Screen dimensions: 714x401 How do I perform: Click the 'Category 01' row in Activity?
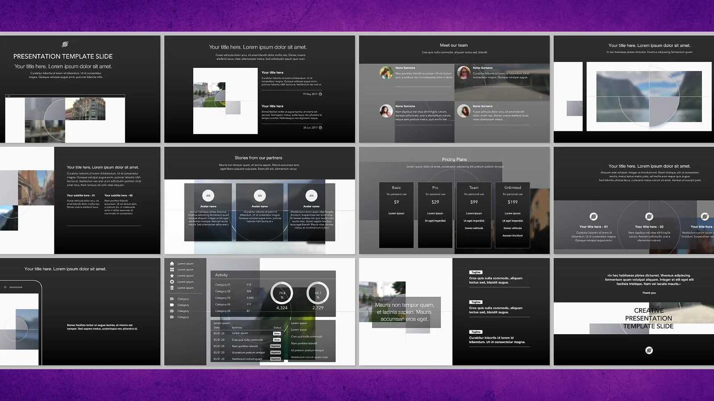[234, 285]
